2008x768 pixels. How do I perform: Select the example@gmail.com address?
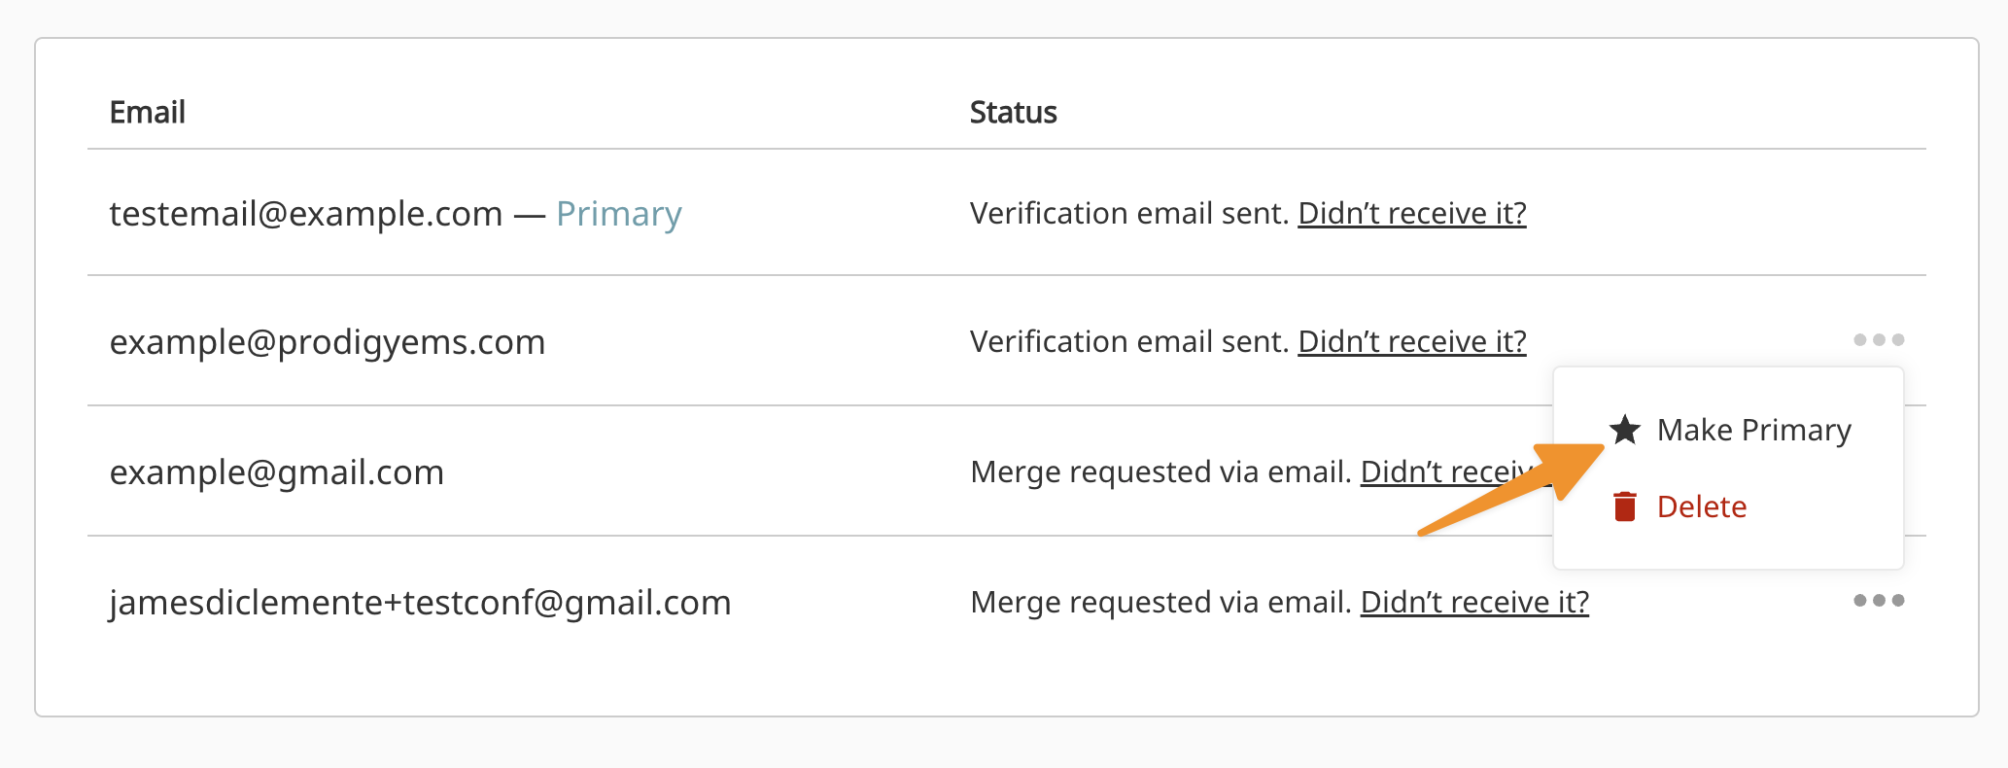276,472
